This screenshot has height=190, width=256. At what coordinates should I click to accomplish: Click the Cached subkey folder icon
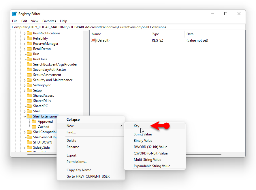pyautogui.click(x=34, y=127)
